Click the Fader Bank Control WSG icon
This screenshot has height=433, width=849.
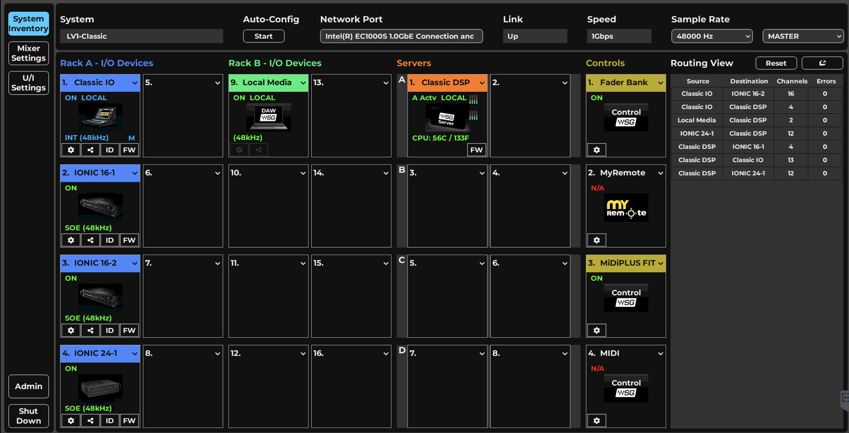626,117
